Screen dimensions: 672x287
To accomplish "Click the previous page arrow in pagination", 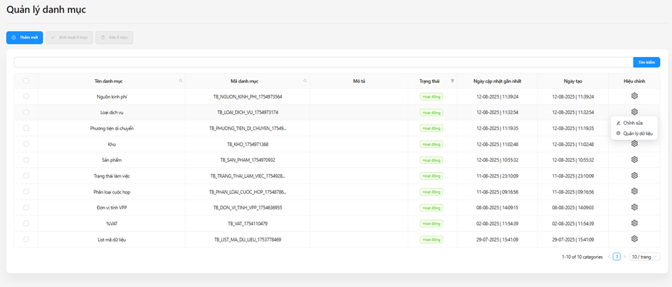I will click(x=609, y=257).
